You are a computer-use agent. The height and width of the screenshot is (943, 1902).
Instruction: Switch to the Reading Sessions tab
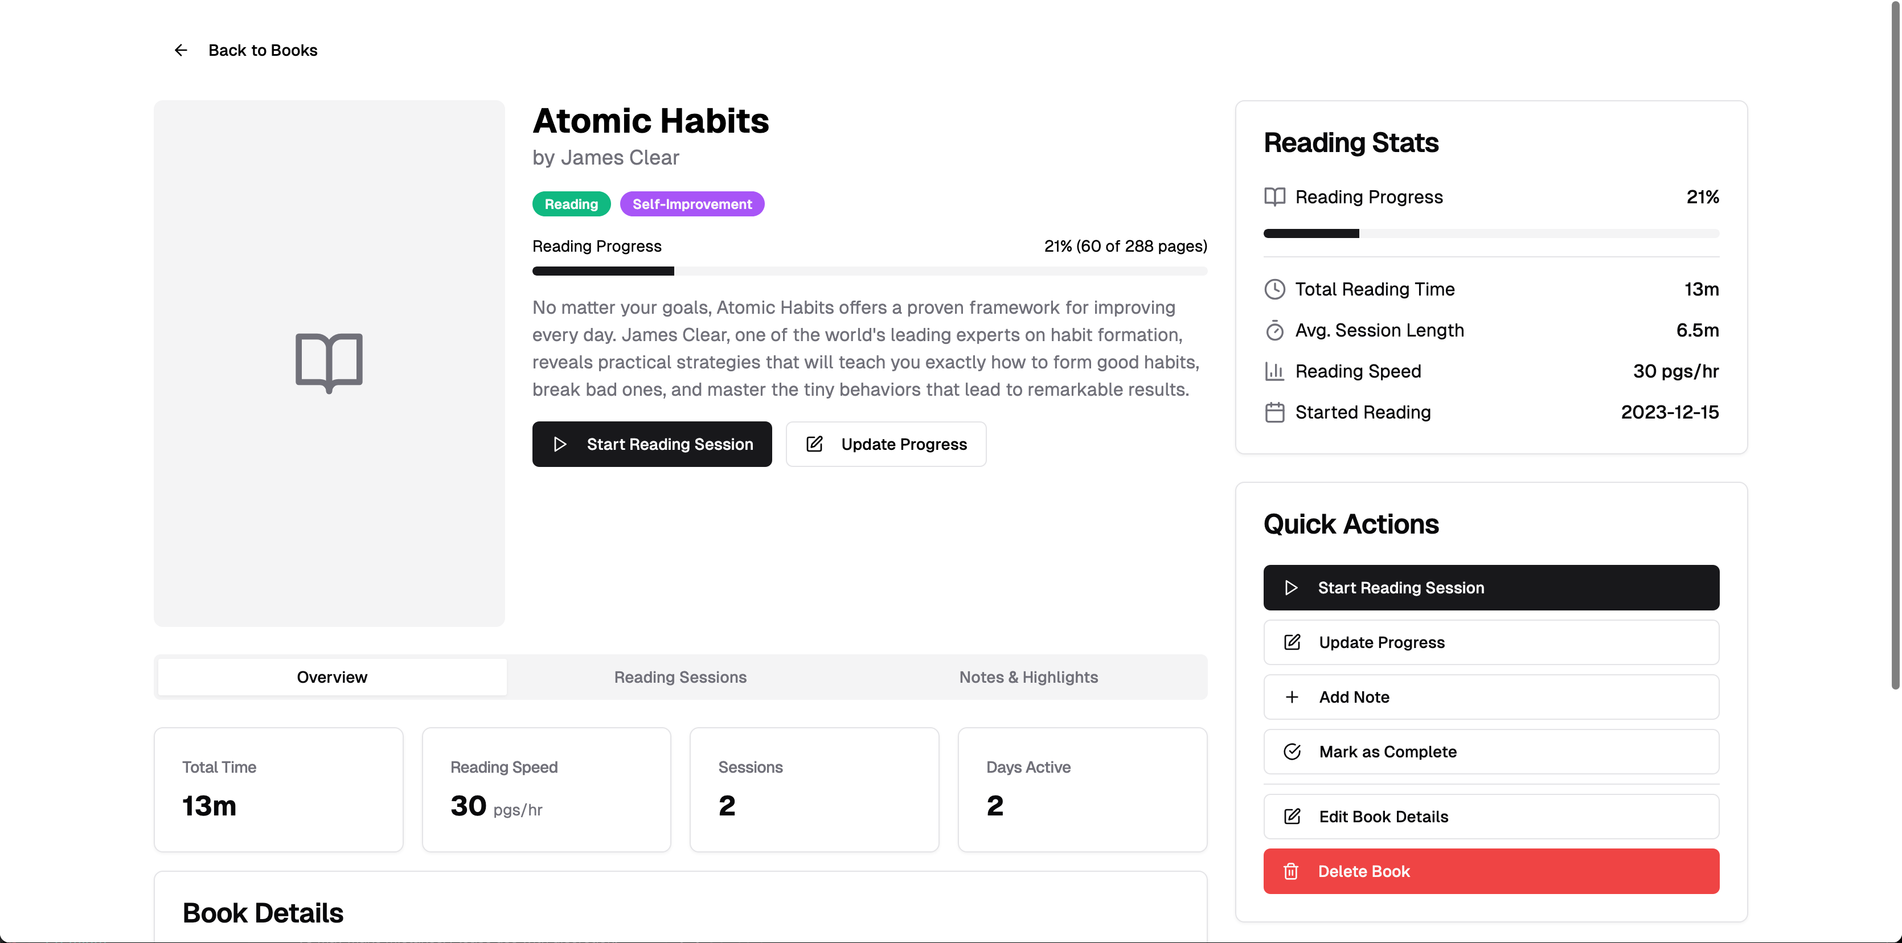[680, 677]
